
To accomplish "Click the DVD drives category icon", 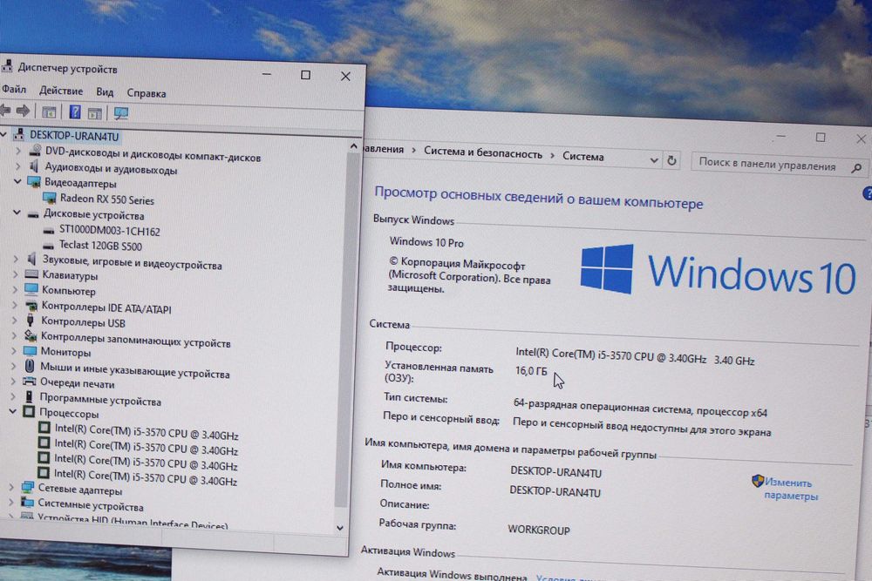I will click(36, 151).
